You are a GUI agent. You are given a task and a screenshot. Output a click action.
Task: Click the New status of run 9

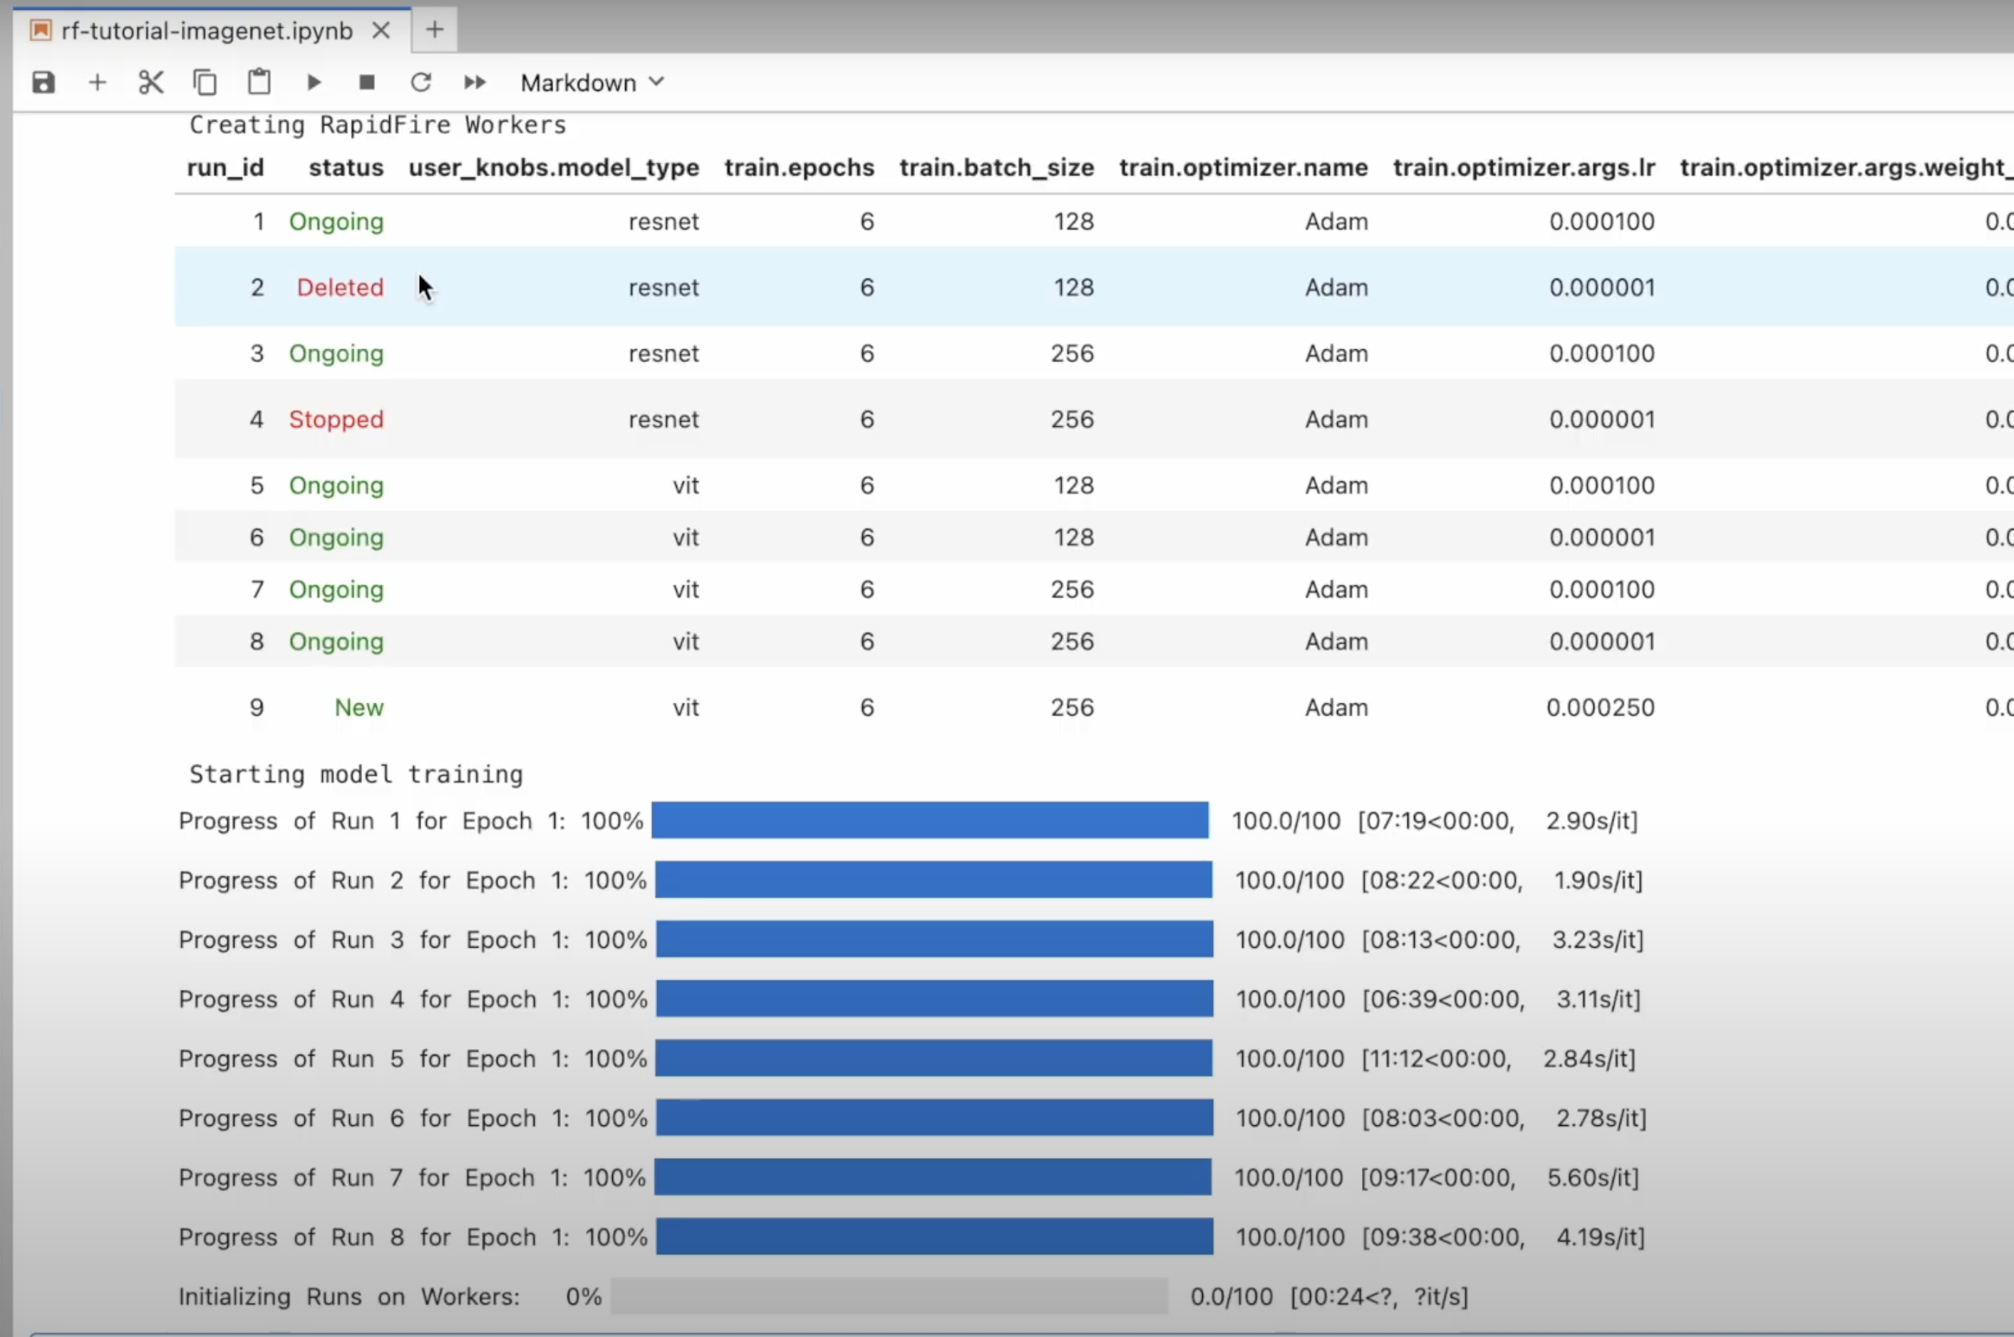pyautogui.click(x=359, y=708)
